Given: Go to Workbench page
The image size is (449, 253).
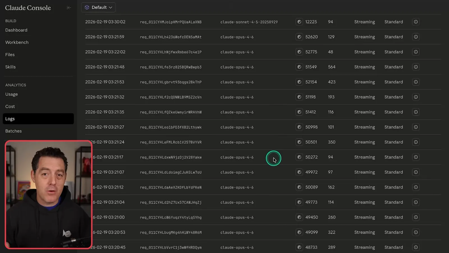Looking at the screenshot, I should (17, 42).
